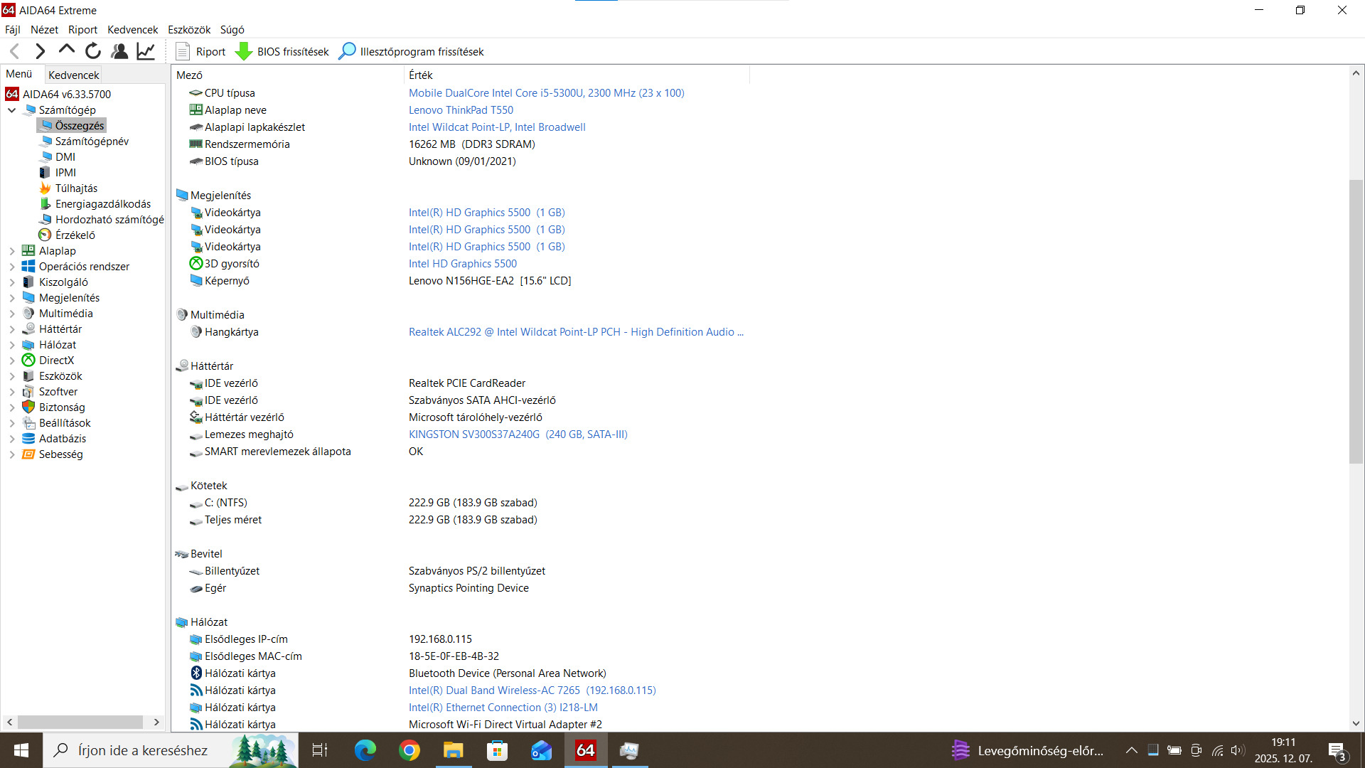Viewport: 1365px width, 768px height.
Task: Click the toolbar up-level arrow icon
Action: (67, 50)
